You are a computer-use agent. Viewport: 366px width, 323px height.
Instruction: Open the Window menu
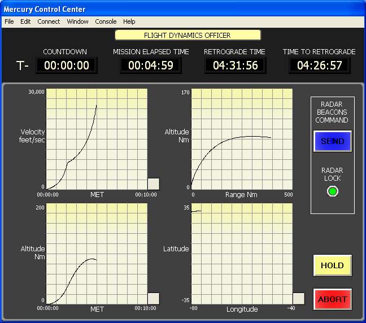tap(77, 21)
